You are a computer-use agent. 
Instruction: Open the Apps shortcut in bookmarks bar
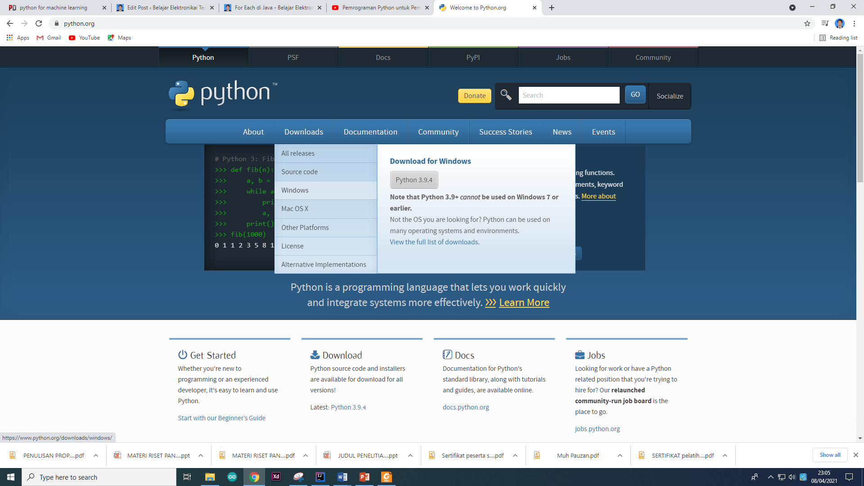tap(18, 38)
